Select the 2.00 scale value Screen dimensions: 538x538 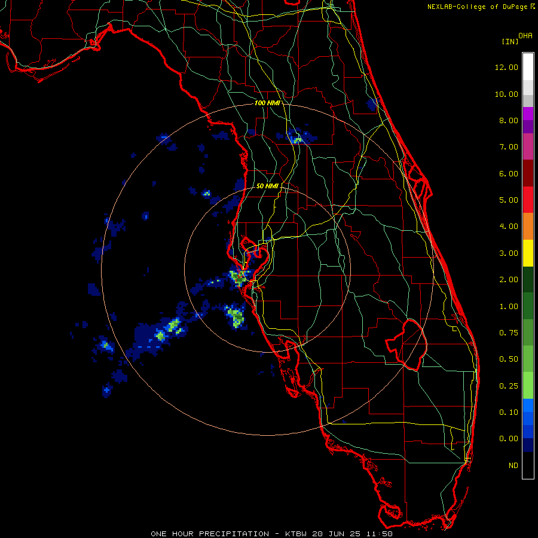509,280
